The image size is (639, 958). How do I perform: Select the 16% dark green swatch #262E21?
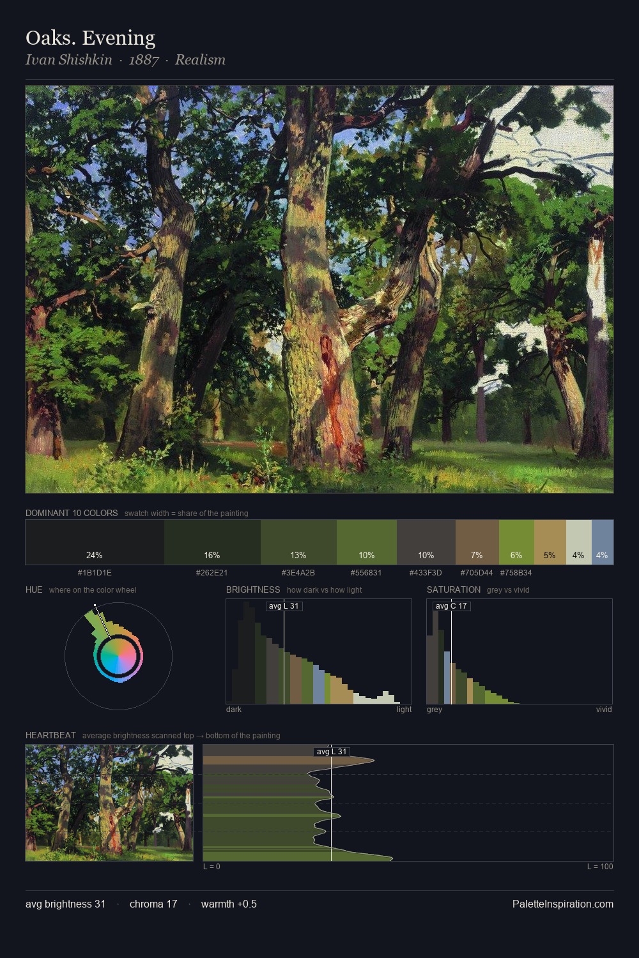pyautogui.click(x=212, y=542)
